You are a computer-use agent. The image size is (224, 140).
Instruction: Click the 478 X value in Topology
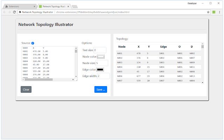139,54
